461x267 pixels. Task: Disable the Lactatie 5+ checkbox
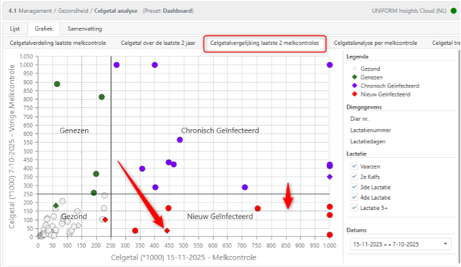(354, 208)
